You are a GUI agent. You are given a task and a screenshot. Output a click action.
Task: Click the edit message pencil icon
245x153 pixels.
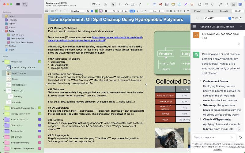tap(239, 44)
